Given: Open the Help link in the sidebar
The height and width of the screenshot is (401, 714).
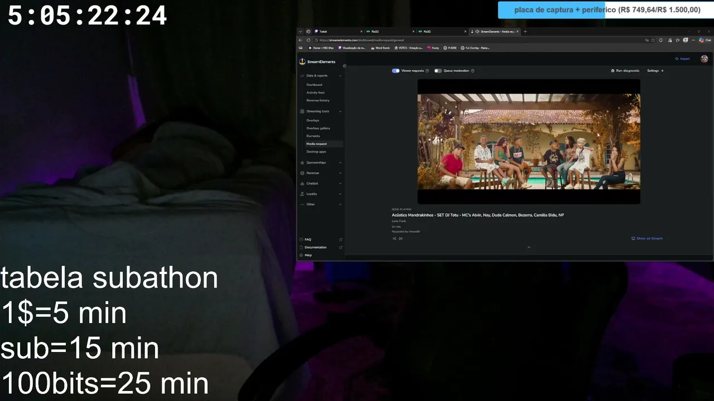Looking at the screenshot, I should click(x=308, y=255).
